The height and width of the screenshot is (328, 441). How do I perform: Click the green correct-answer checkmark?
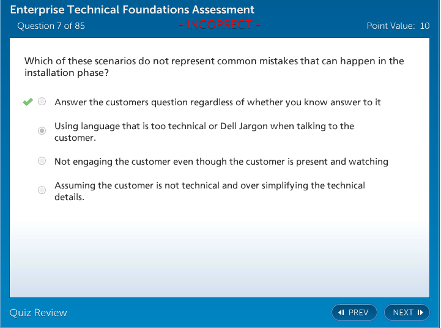(28, 102)
